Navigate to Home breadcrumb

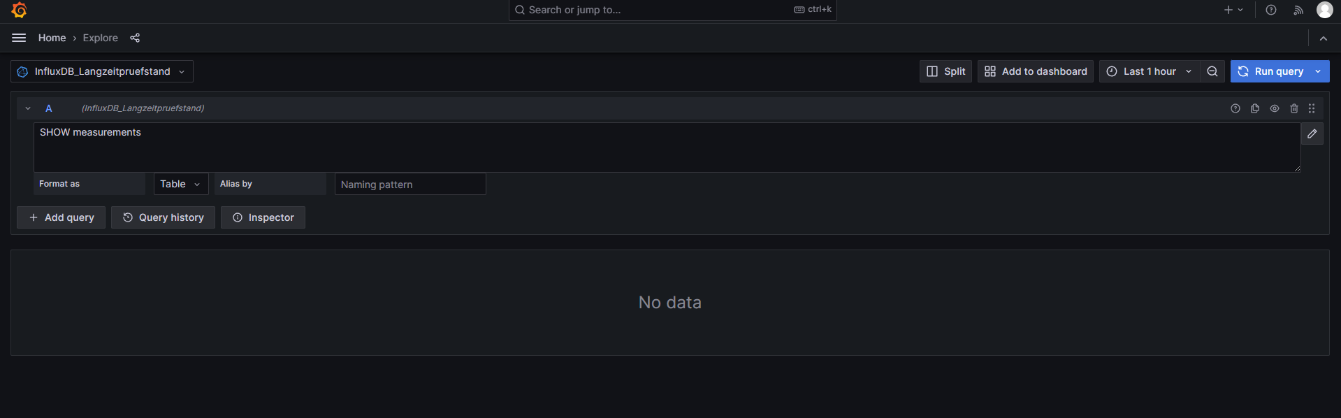click(x=52, y=38)
